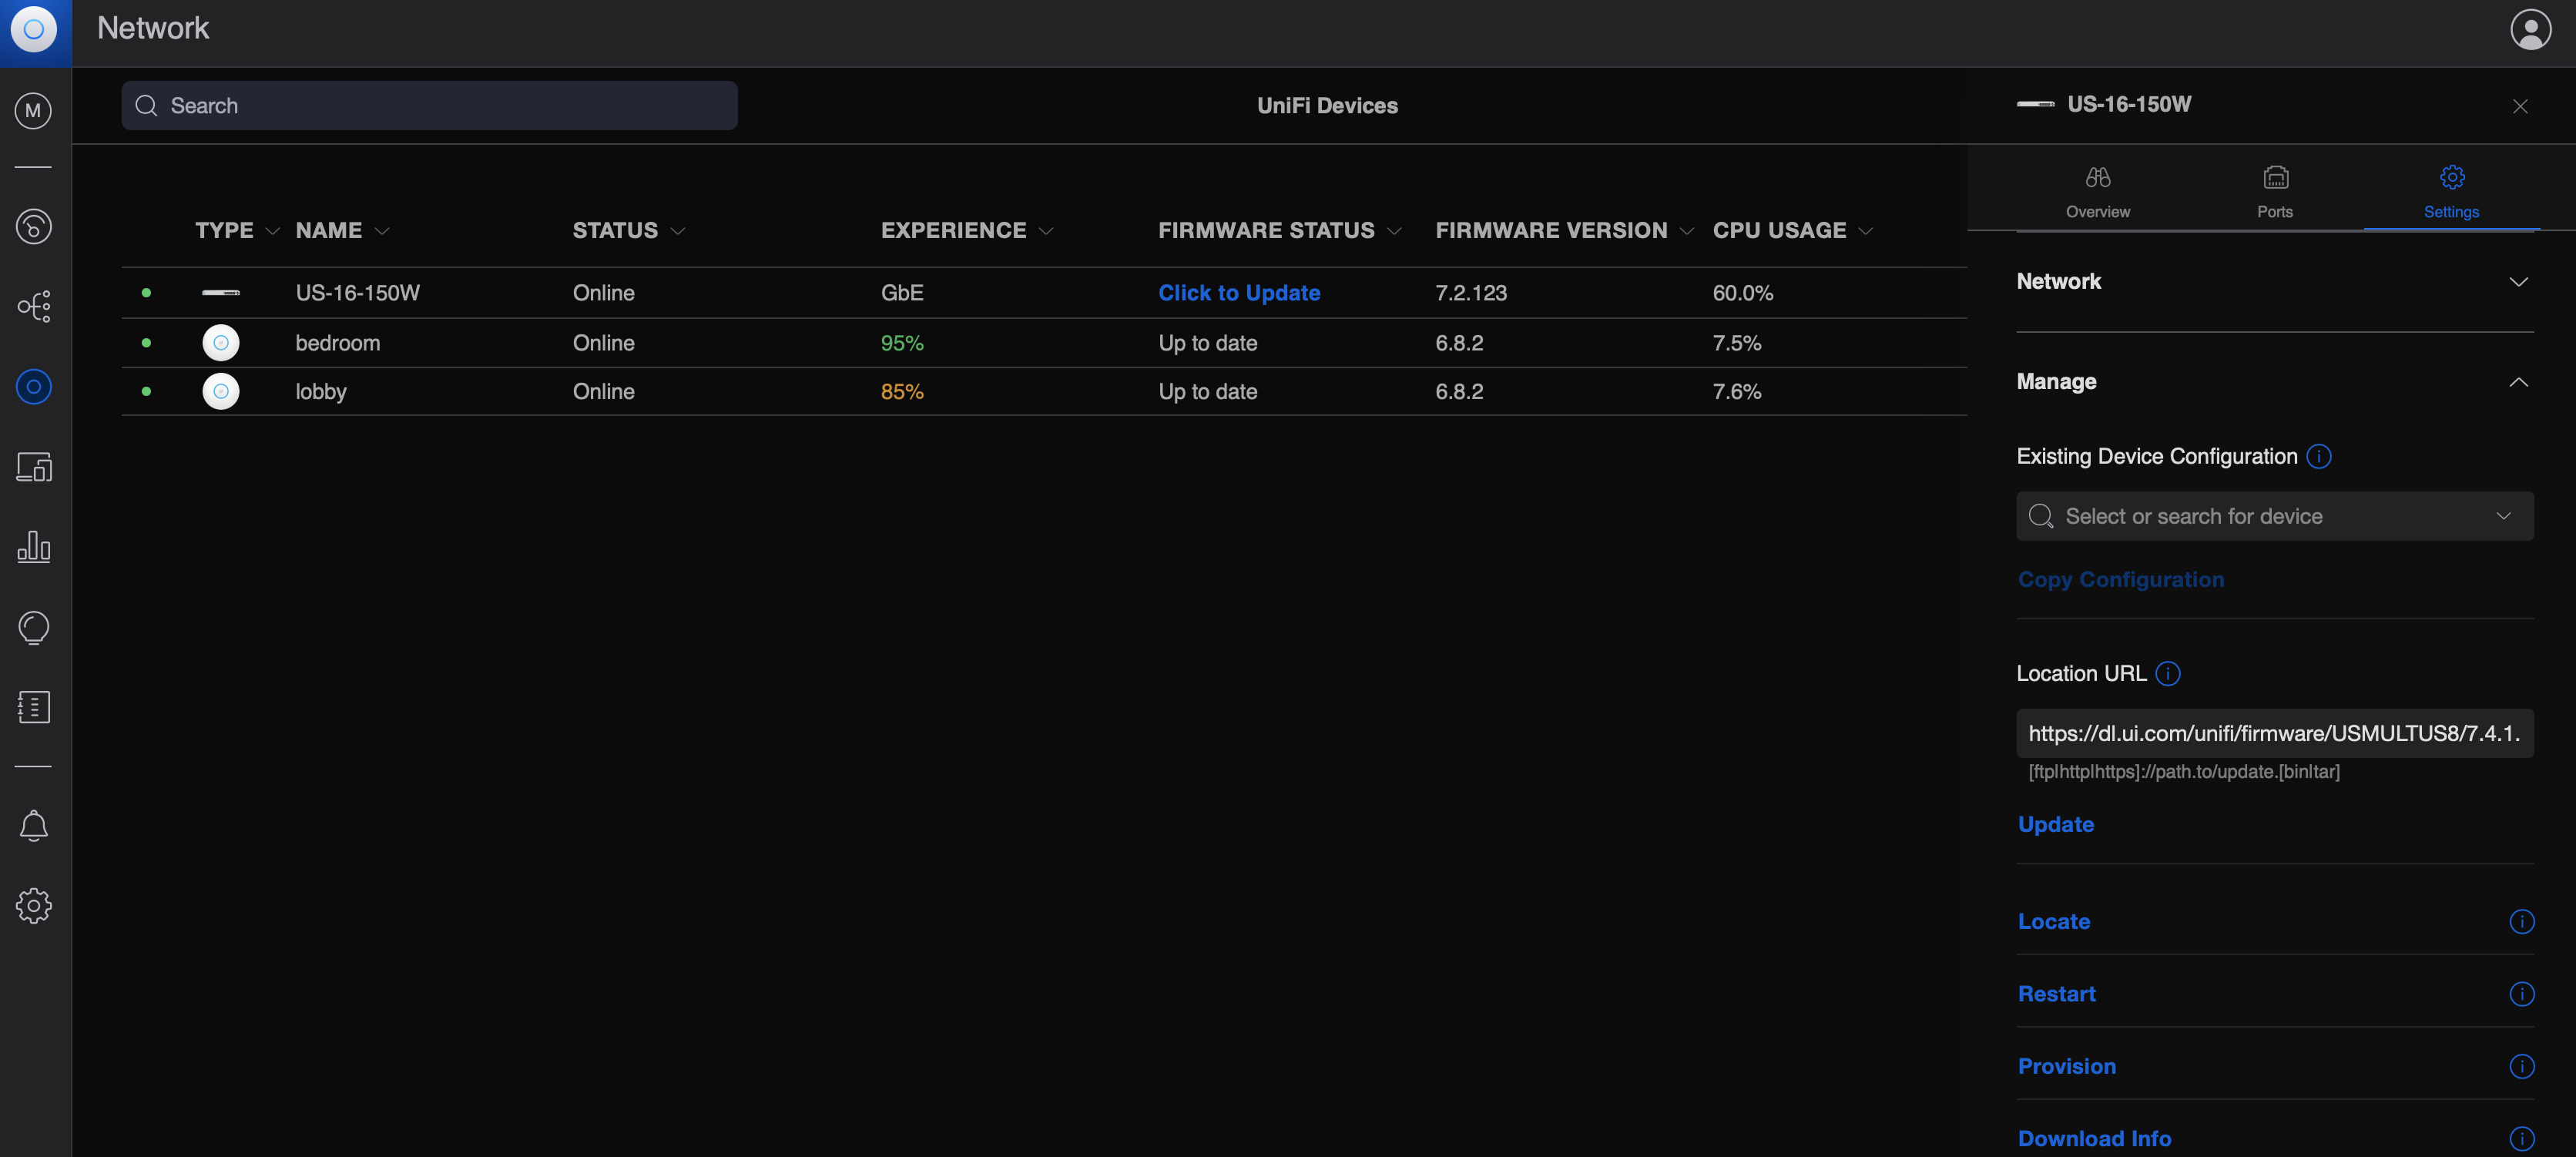Click the UniFi logo in top-left corner

(34, 30)
